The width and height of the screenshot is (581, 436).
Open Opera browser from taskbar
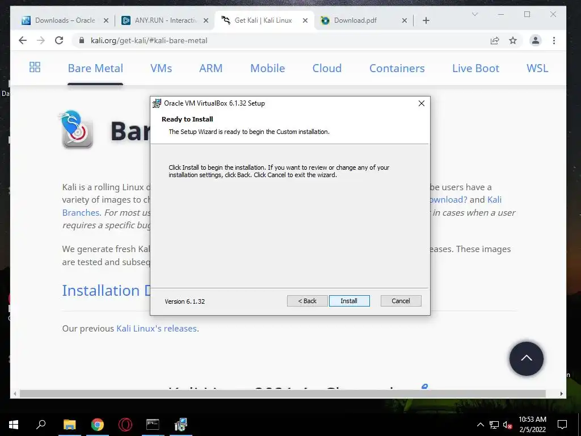point(125,425)
